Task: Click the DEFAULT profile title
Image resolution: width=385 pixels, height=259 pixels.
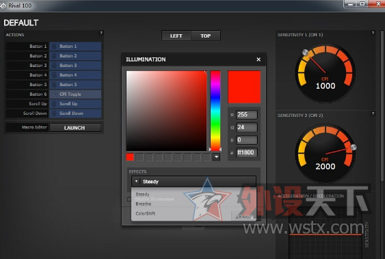Action: (21, 23)
